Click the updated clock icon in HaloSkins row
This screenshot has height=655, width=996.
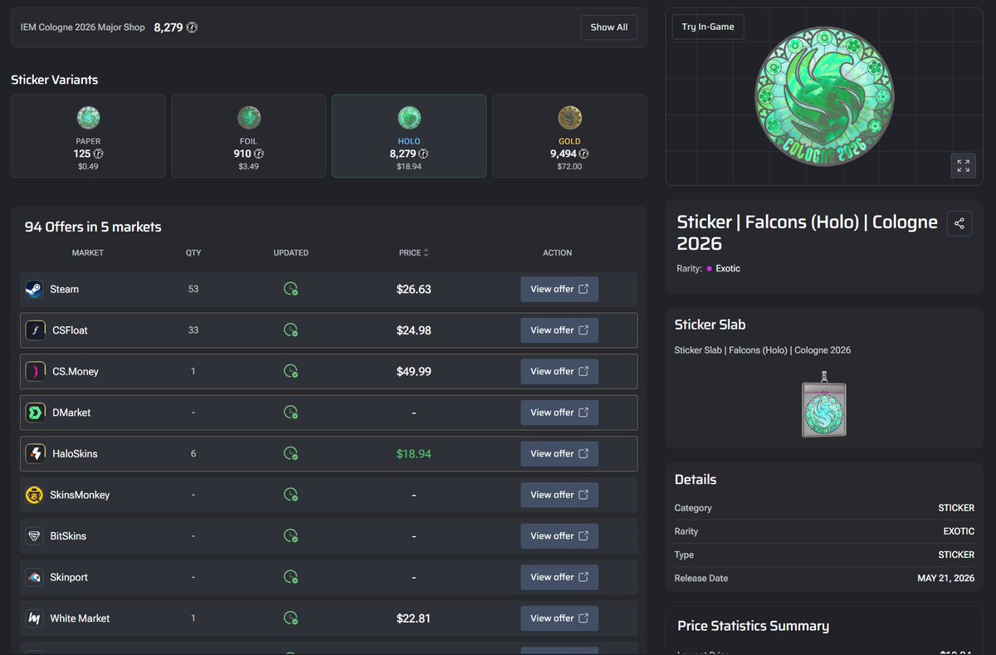coord(290,454)
